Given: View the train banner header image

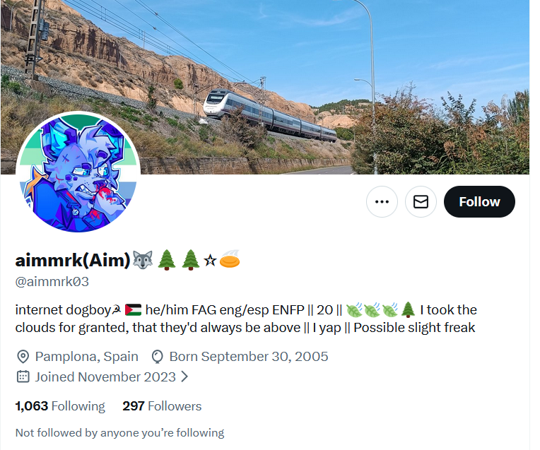Looking at the screenshot, I should (x=265, y=87).
